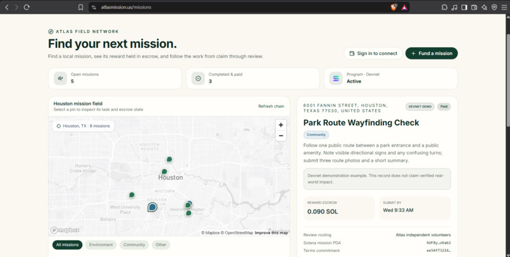Select the highlighted blue pin in Museum District

click(152, 207)
